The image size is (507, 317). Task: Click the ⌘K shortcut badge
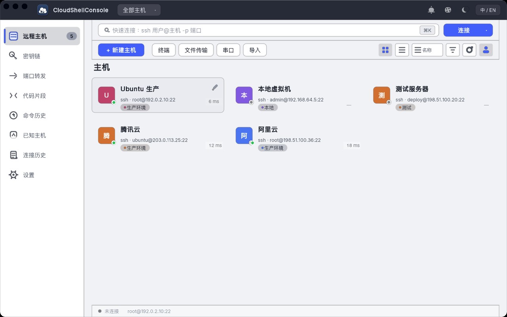[427, 30]
